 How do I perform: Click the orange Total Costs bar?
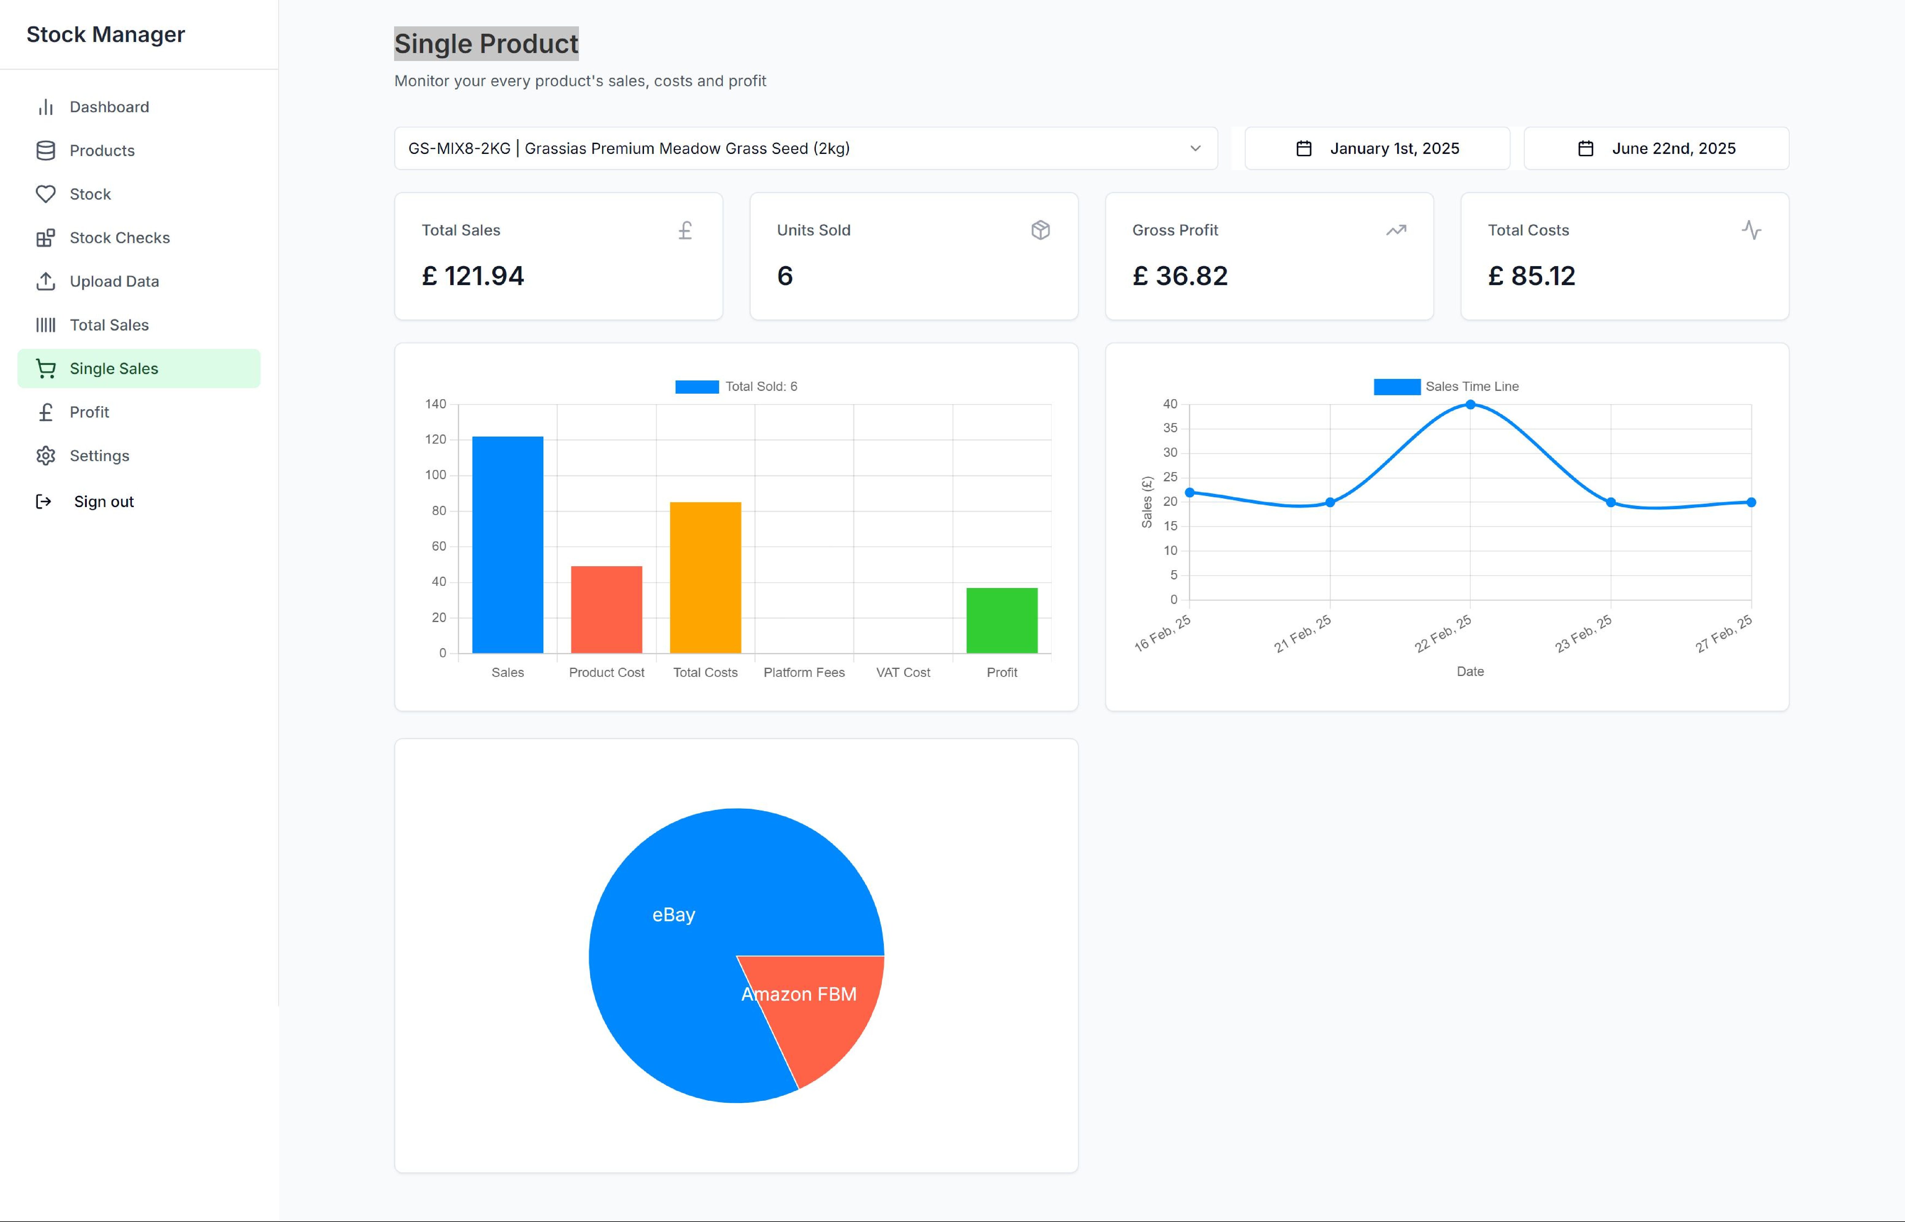pos(706,578)
